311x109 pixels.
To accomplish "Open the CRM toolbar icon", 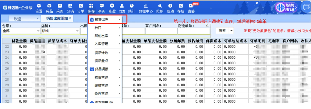I will click(122, 8).
